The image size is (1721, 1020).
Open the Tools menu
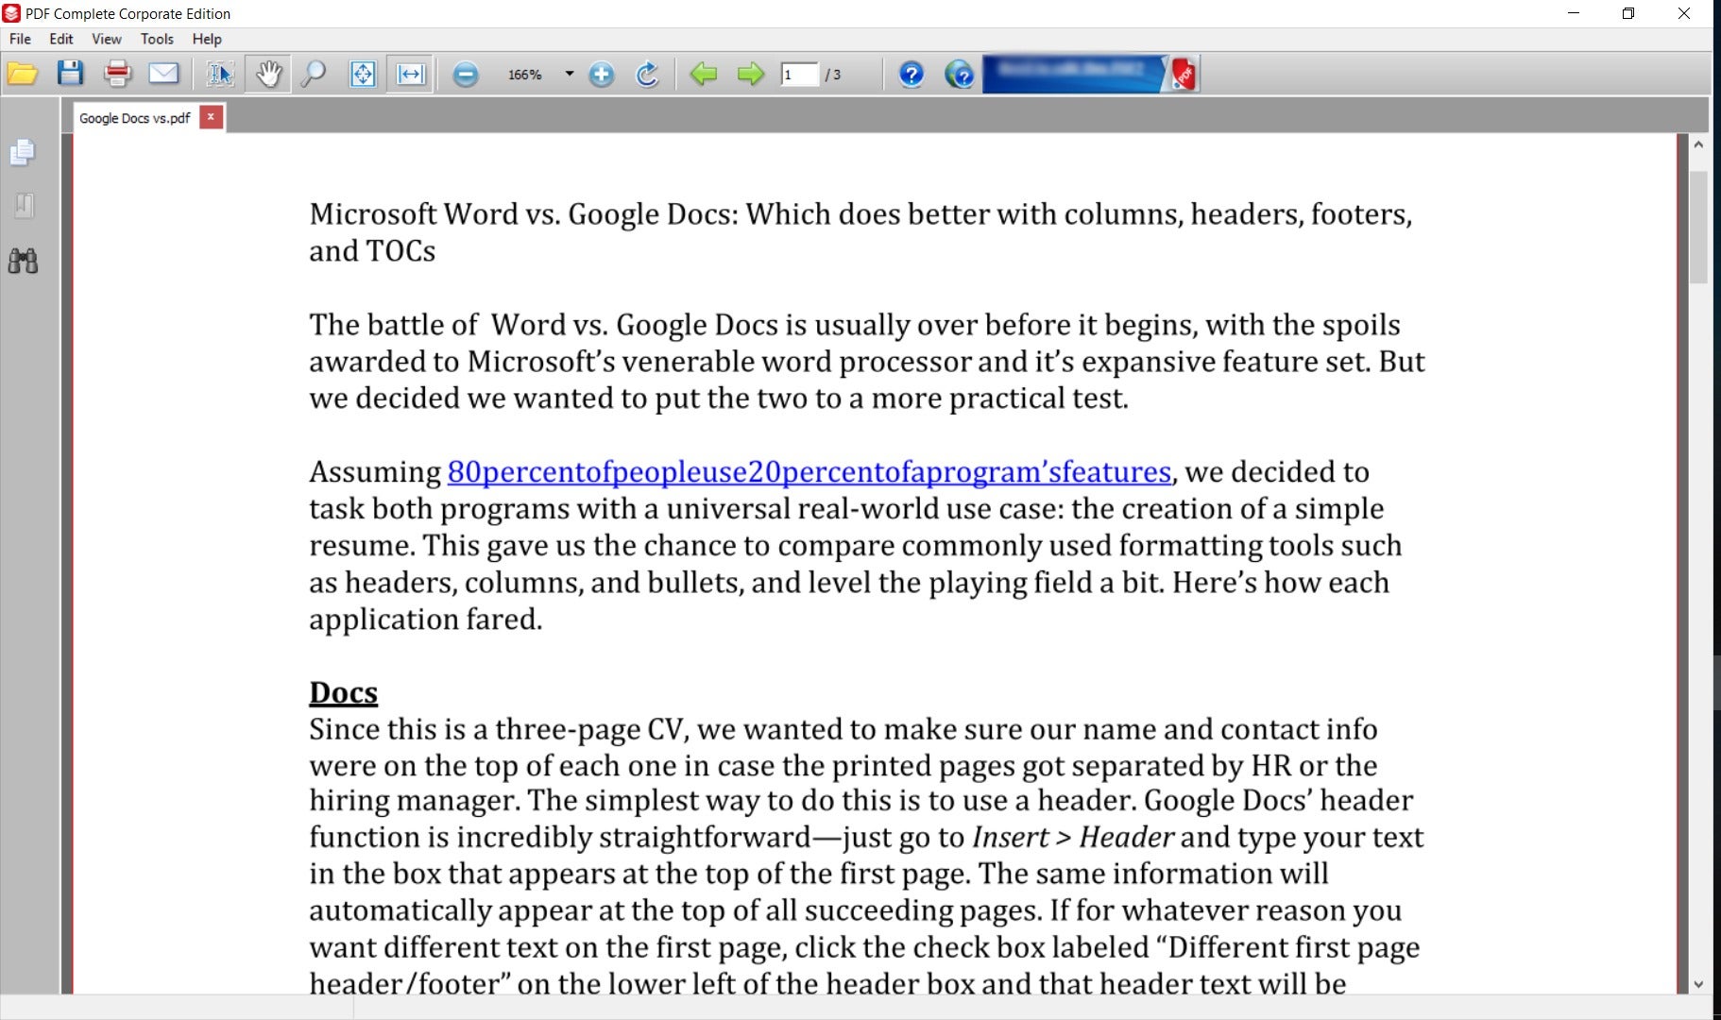pyautogui.click(x=157, y=39)
